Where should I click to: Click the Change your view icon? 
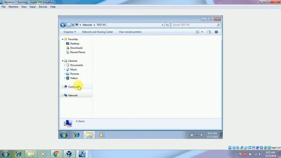(x=198, y=32)
